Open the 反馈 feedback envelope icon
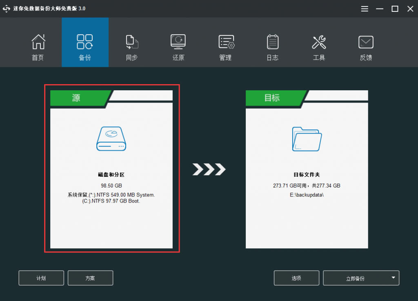The height and width of the screenshot is (301, 418). click(366, 42)
